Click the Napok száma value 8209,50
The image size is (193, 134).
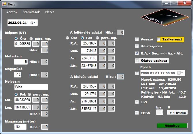coord(175,79)
